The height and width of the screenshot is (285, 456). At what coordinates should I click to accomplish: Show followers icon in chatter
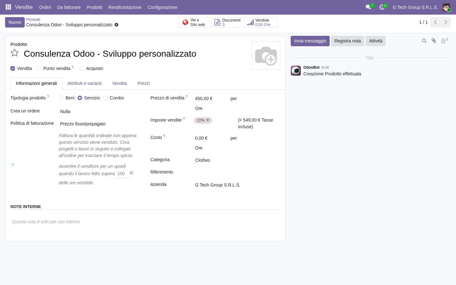445,41
